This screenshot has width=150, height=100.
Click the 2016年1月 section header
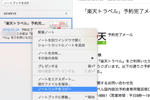click(10, 14)
